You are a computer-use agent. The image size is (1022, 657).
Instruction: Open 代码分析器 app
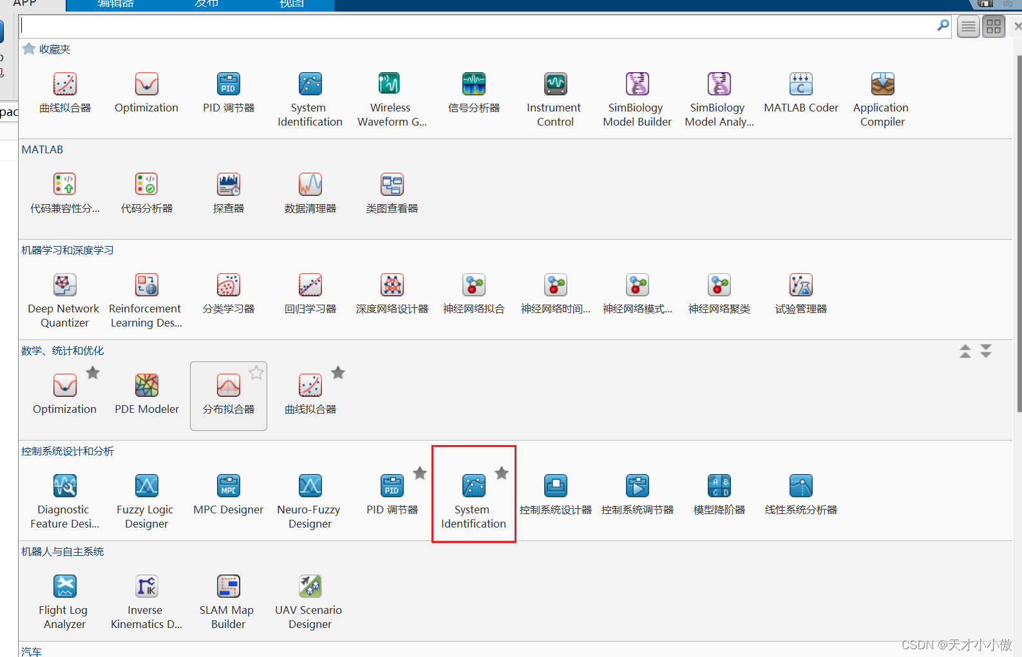(147, 193)
